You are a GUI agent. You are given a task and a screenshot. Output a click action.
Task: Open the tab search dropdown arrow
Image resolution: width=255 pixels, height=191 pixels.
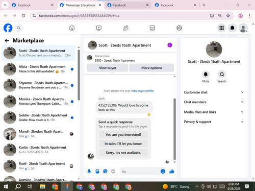(x=5, y=5)
